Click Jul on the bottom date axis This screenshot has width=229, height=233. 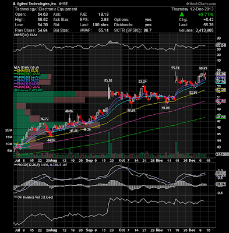(17, 230)
